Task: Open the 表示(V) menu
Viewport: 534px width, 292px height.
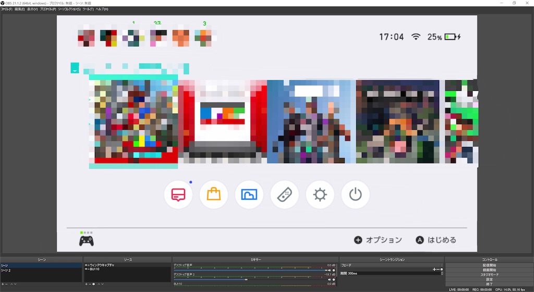Action: (32, 9)
